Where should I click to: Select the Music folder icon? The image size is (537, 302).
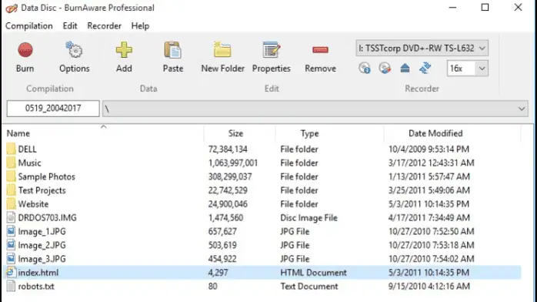tap(11, 163)
